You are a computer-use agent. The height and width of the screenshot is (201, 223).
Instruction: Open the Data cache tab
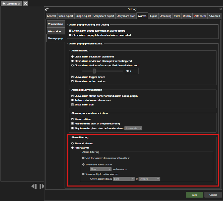pos(200,16)
